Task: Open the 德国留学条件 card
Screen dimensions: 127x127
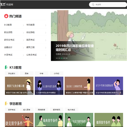Action: [109, 120]
